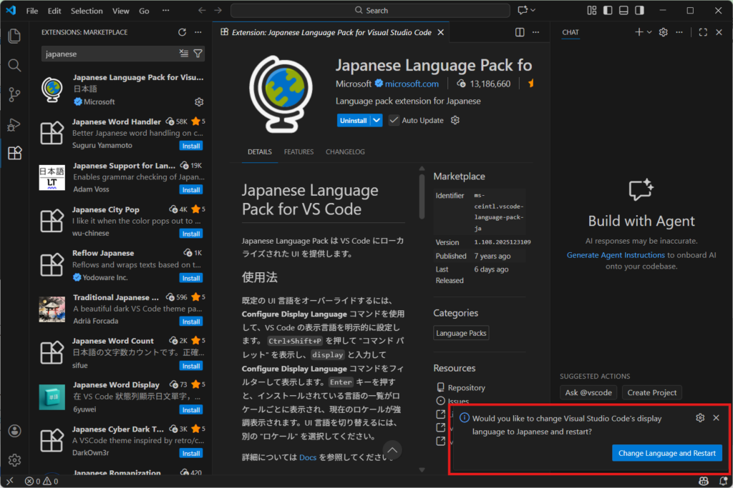Open the Run and Debug view

tap(14, 124)
